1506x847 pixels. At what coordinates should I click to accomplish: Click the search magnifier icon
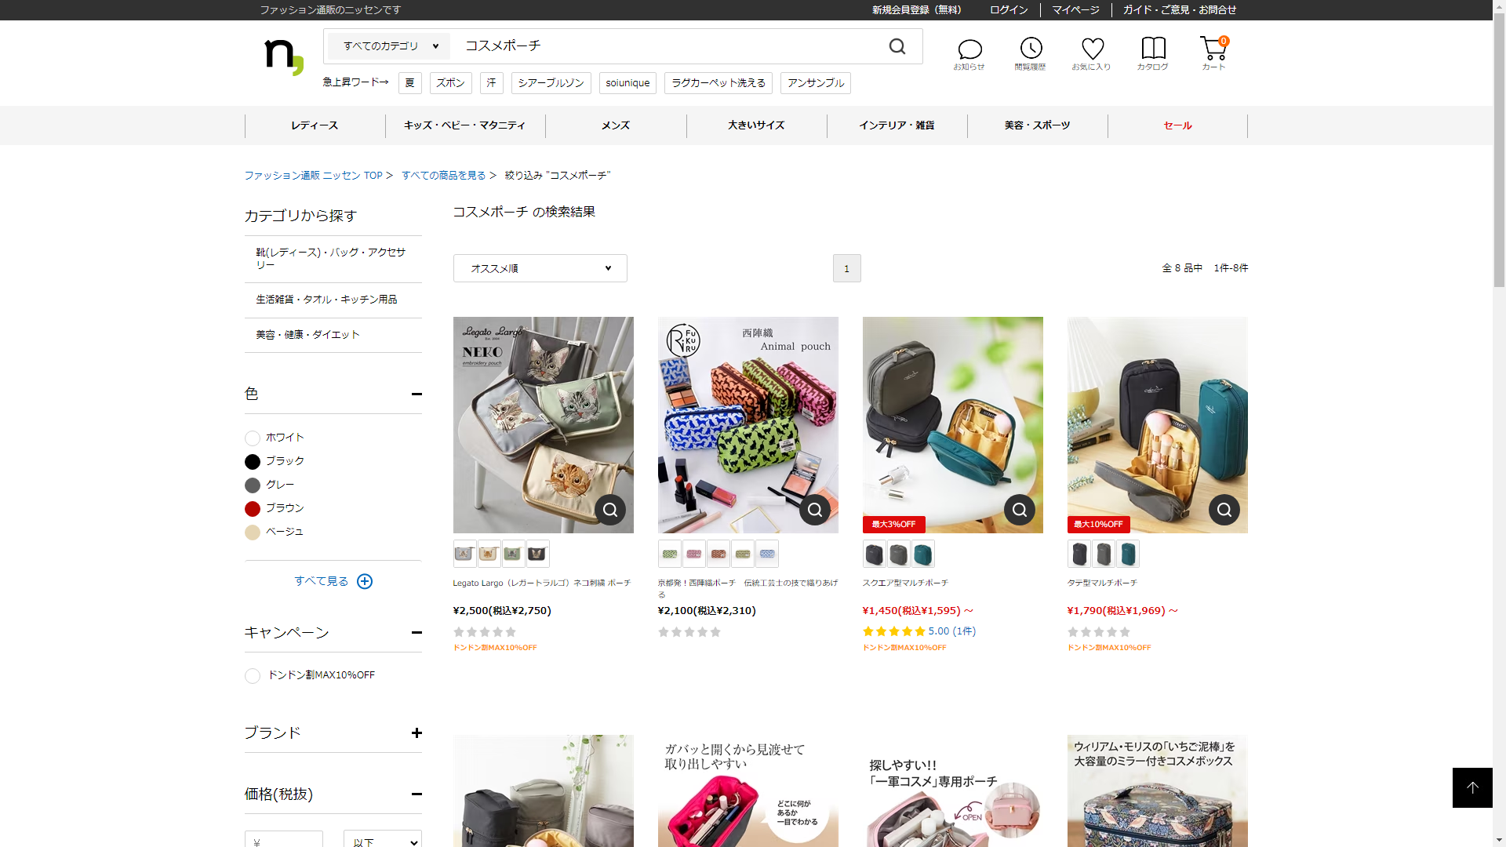click(x=897, y=47)
